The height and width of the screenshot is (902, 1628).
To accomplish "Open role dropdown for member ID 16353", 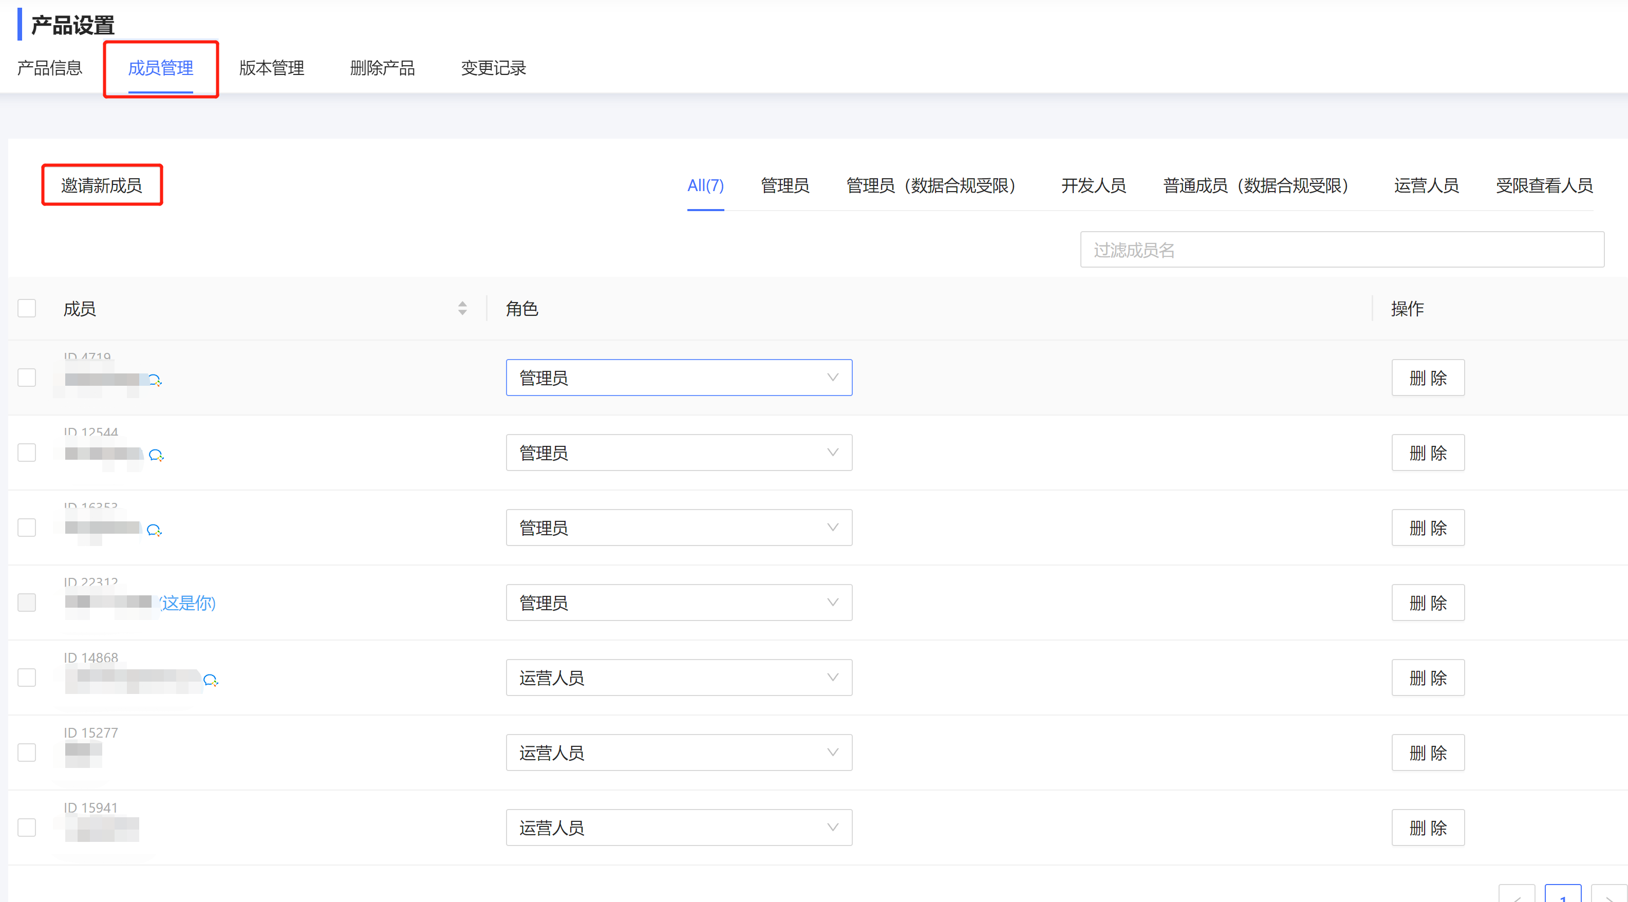I will tap(679, 528).
